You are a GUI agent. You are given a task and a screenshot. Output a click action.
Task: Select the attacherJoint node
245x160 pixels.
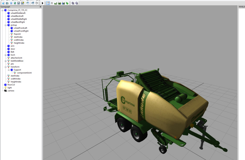point(17,58)
